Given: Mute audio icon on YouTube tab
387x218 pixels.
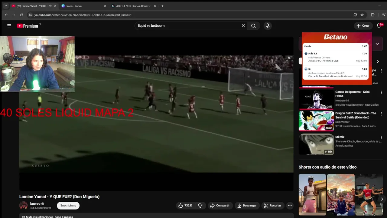Looking at the screenshot, I should click(x=50, y=6).
